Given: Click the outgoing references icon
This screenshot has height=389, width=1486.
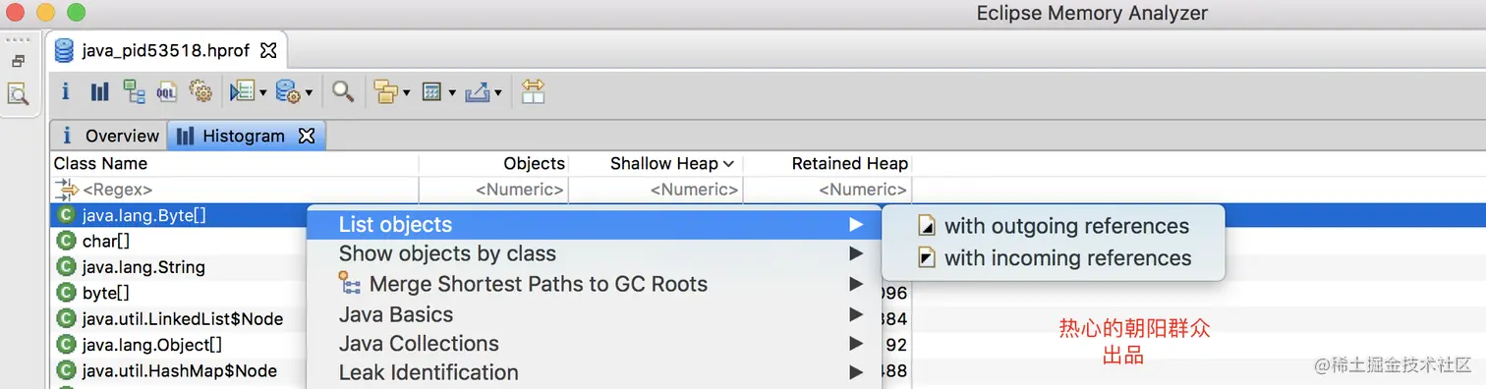Looking at the screenshot, I should [x=926, y=226].
